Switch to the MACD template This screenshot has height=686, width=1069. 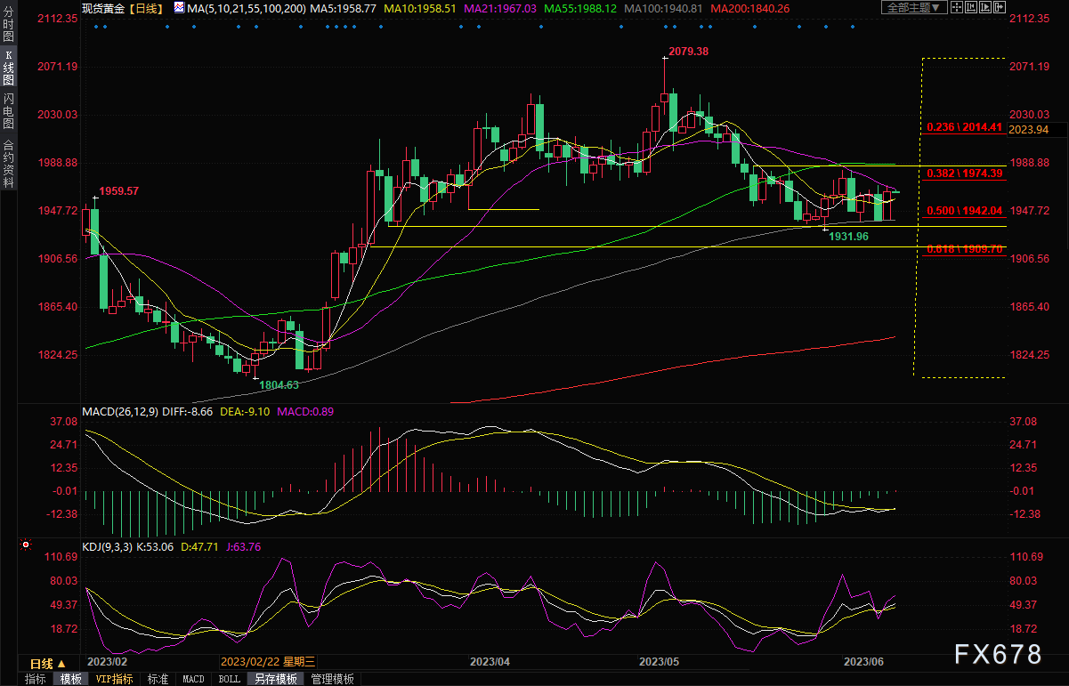193,679
